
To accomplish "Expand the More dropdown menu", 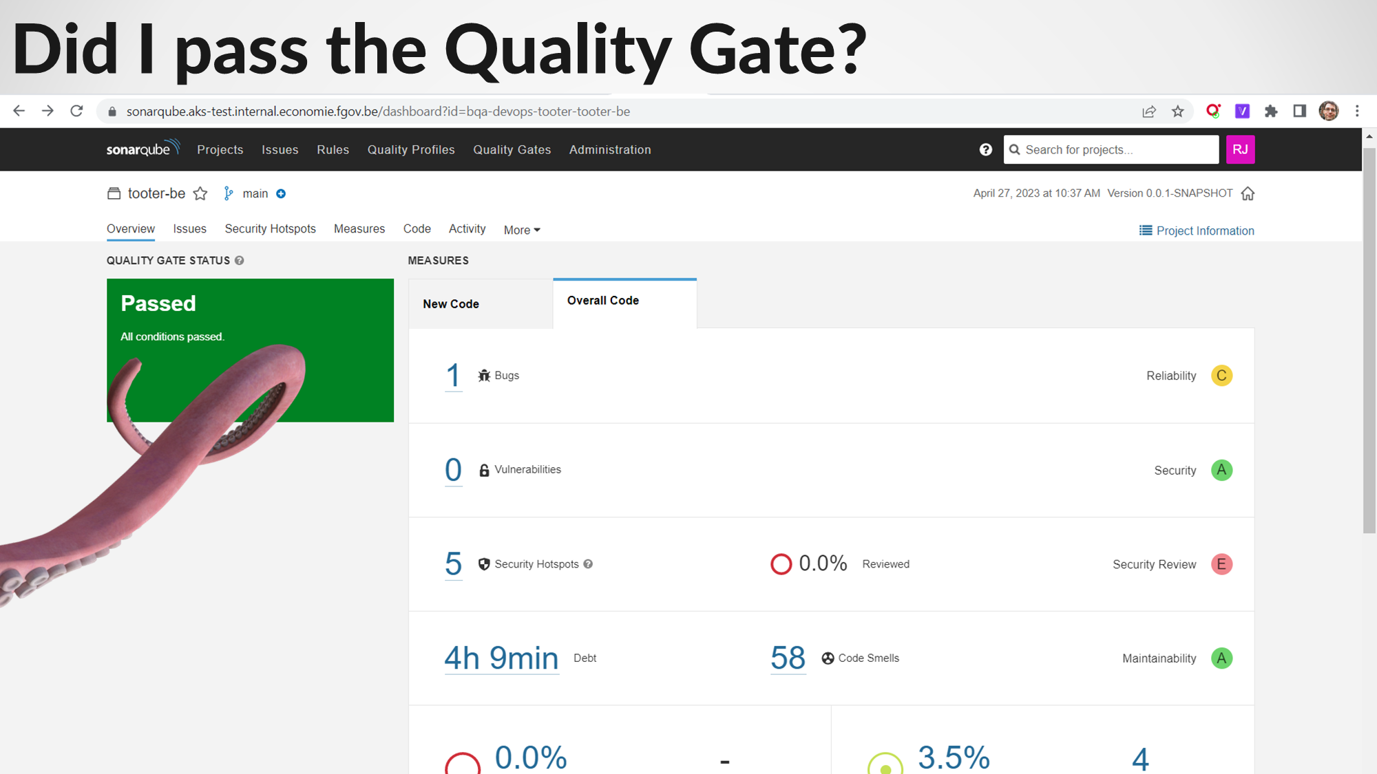I will [x=521, y=230].
